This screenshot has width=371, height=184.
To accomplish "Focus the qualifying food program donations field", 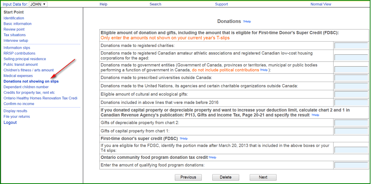I will [x=351, y=165].
